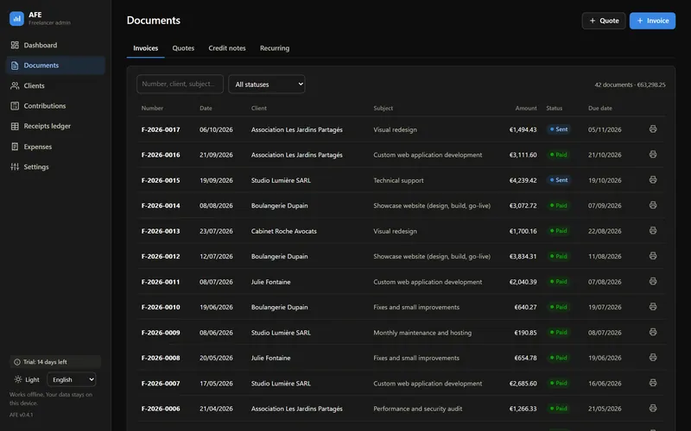
Task: Click the AFE v0.4.1 version label
Action: coord(21,415)
